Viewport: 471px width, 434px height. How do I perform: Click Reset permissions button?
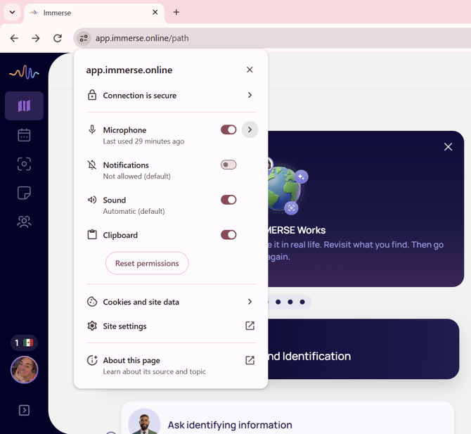pos(147,263)
